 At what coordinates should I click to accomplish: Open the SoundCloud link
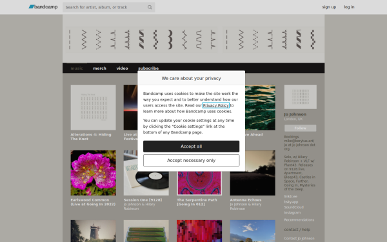(x=293, y=207)
